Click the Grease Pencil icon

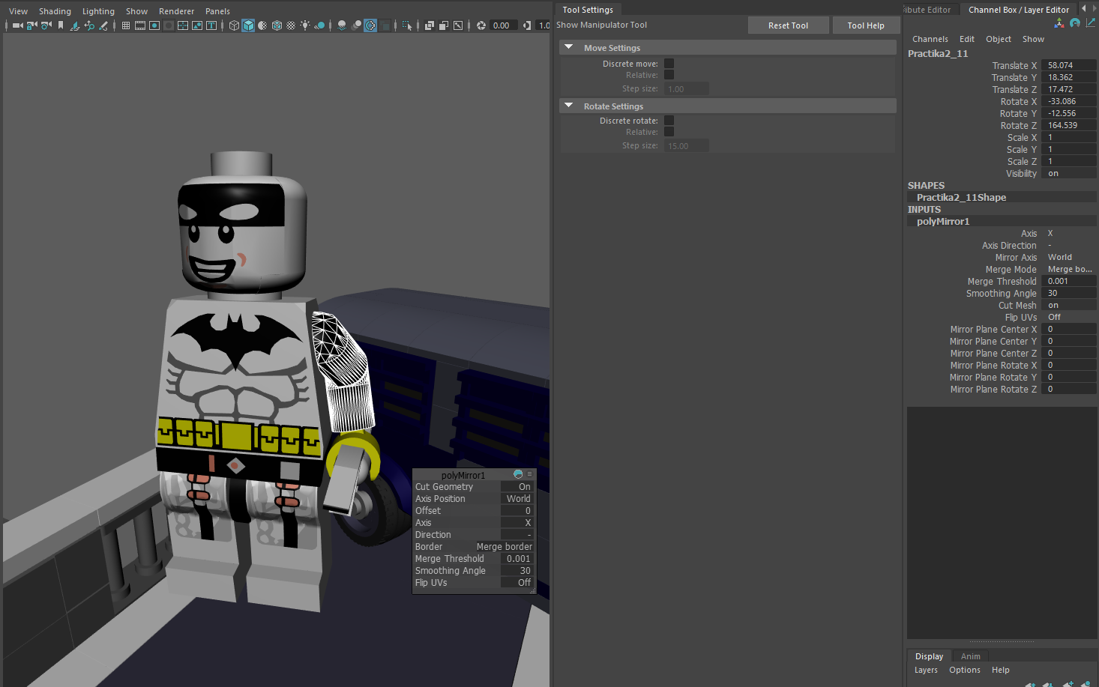coord(103,25)
